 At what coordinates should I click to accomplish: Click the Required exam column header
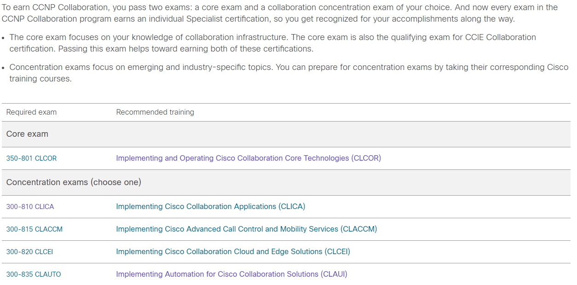pyautogui.click(x=31, y=112)
